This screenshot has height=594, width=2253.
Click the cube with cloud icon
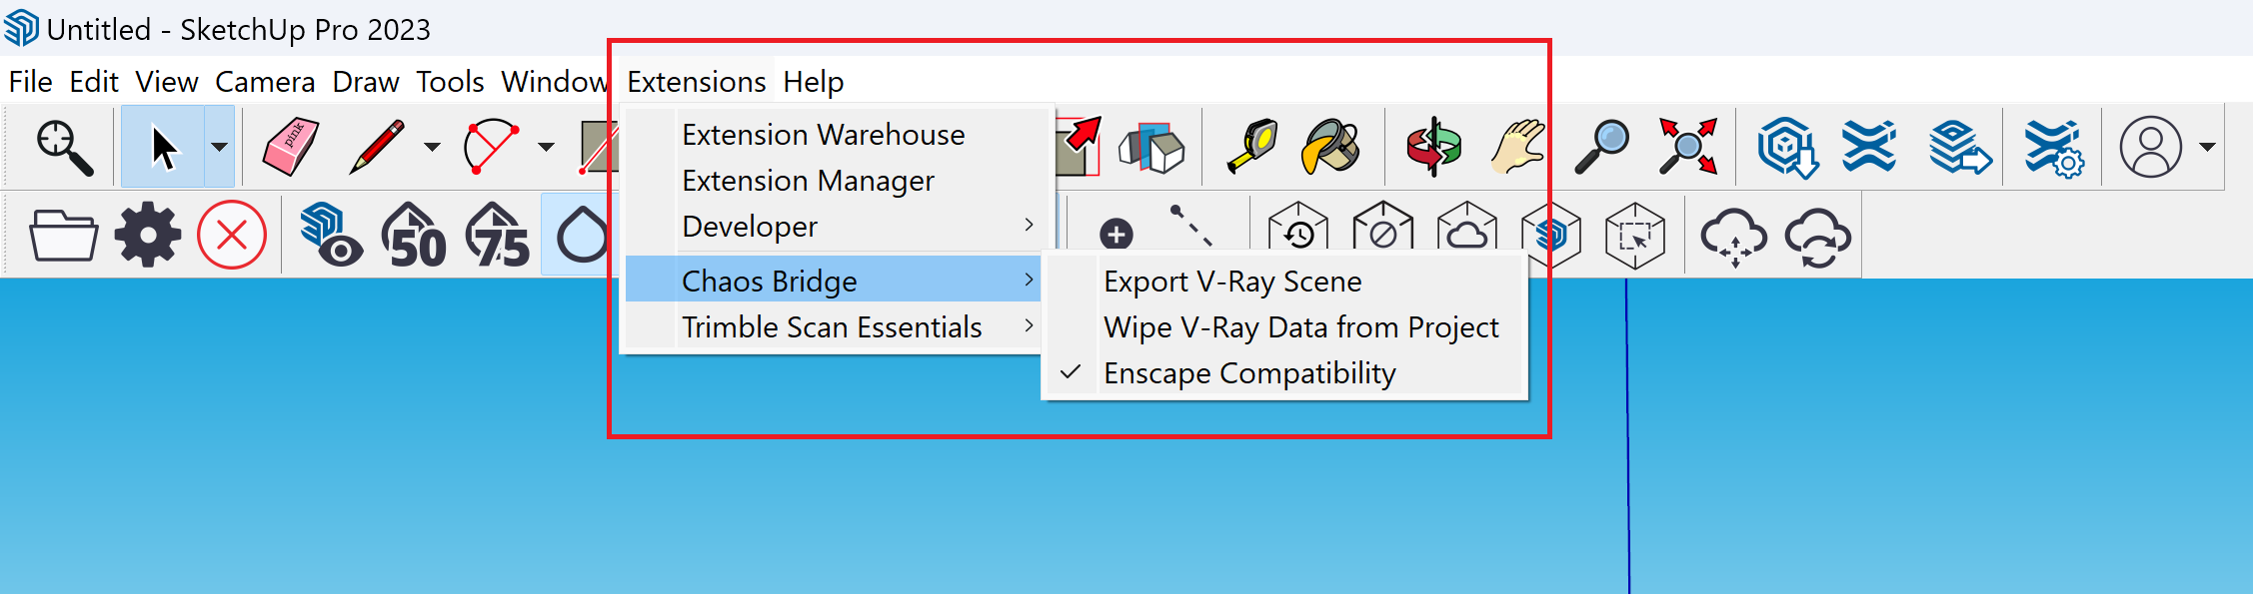pos(1466,227)
